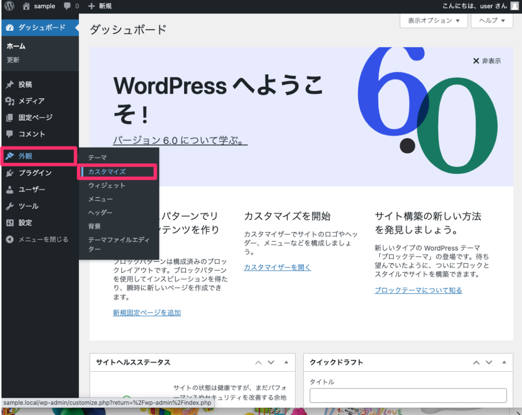
Task: Click the ユーザー person icon
Action: click(x=10, y=189)
